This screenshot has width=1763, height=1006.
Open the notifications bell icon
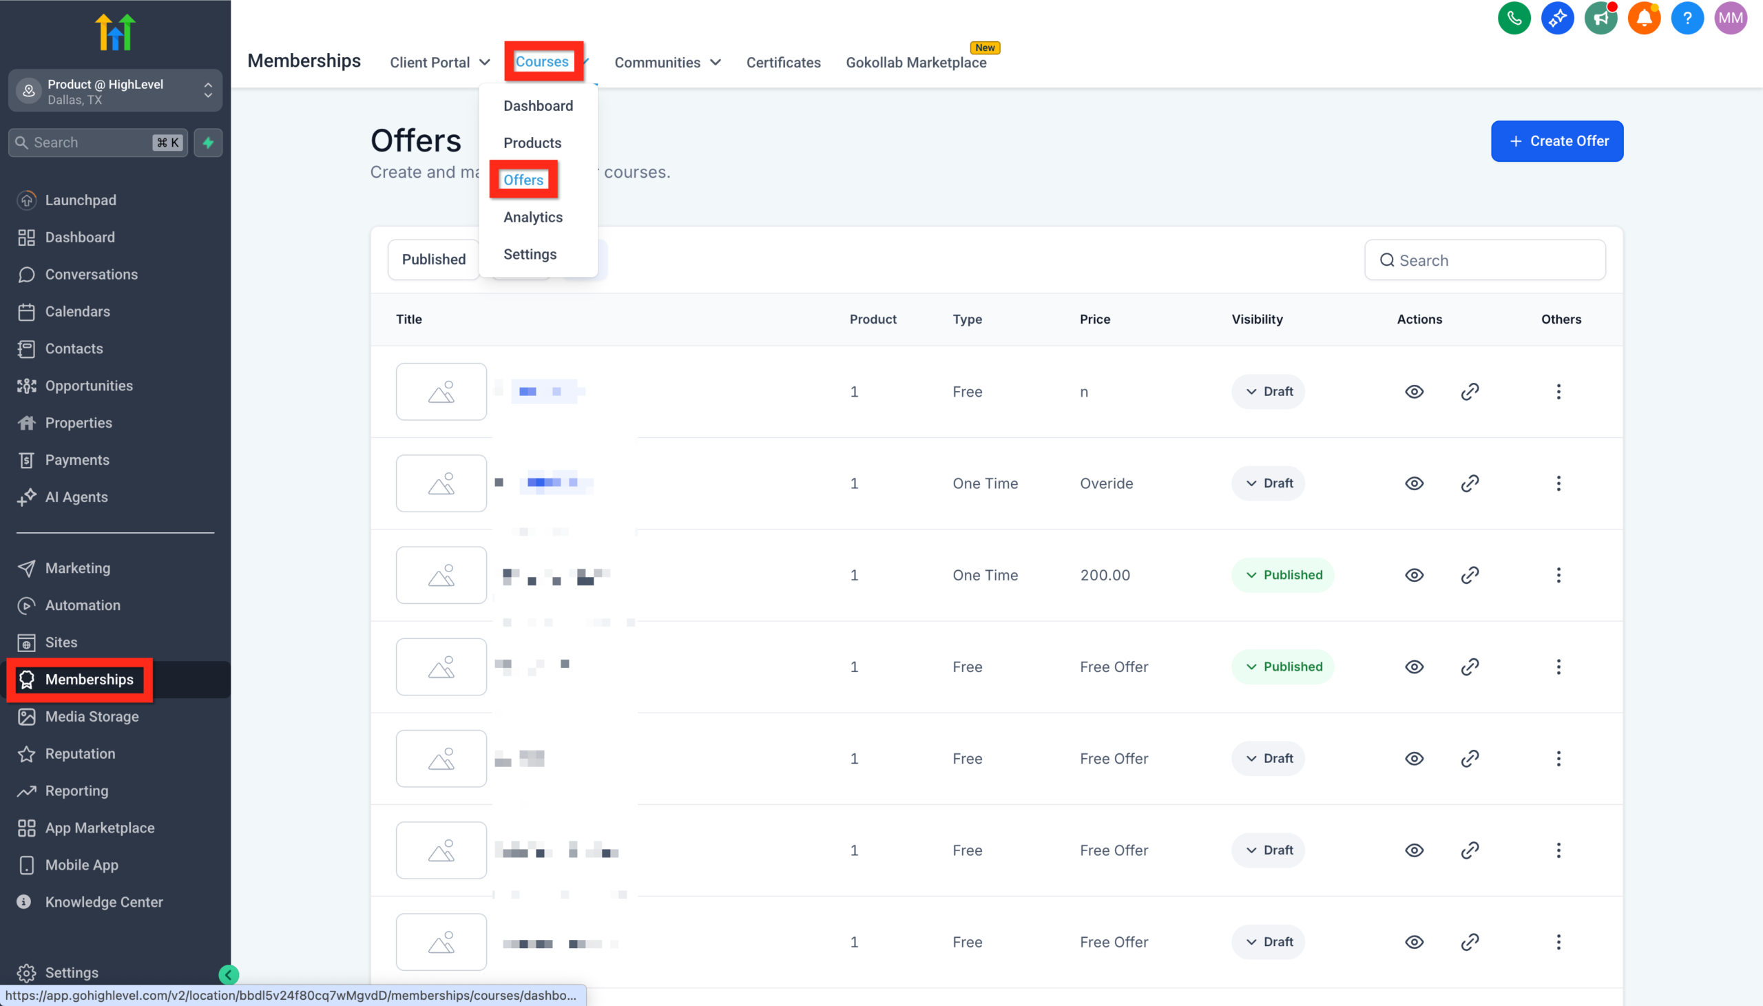1643,18
